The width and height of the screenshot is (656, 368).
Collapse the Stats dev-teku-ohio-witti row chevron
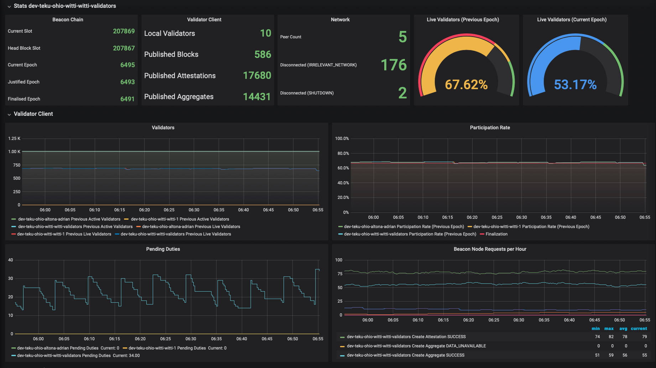[9, 6]
